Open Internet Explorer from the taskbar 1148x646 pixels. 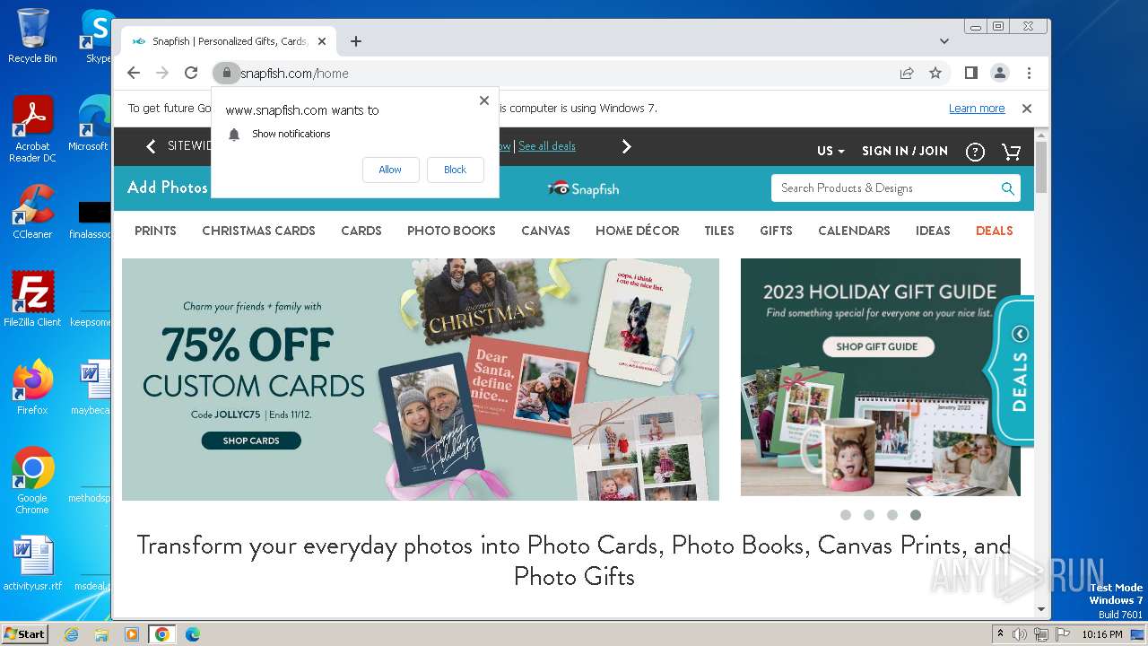point(71,634)
